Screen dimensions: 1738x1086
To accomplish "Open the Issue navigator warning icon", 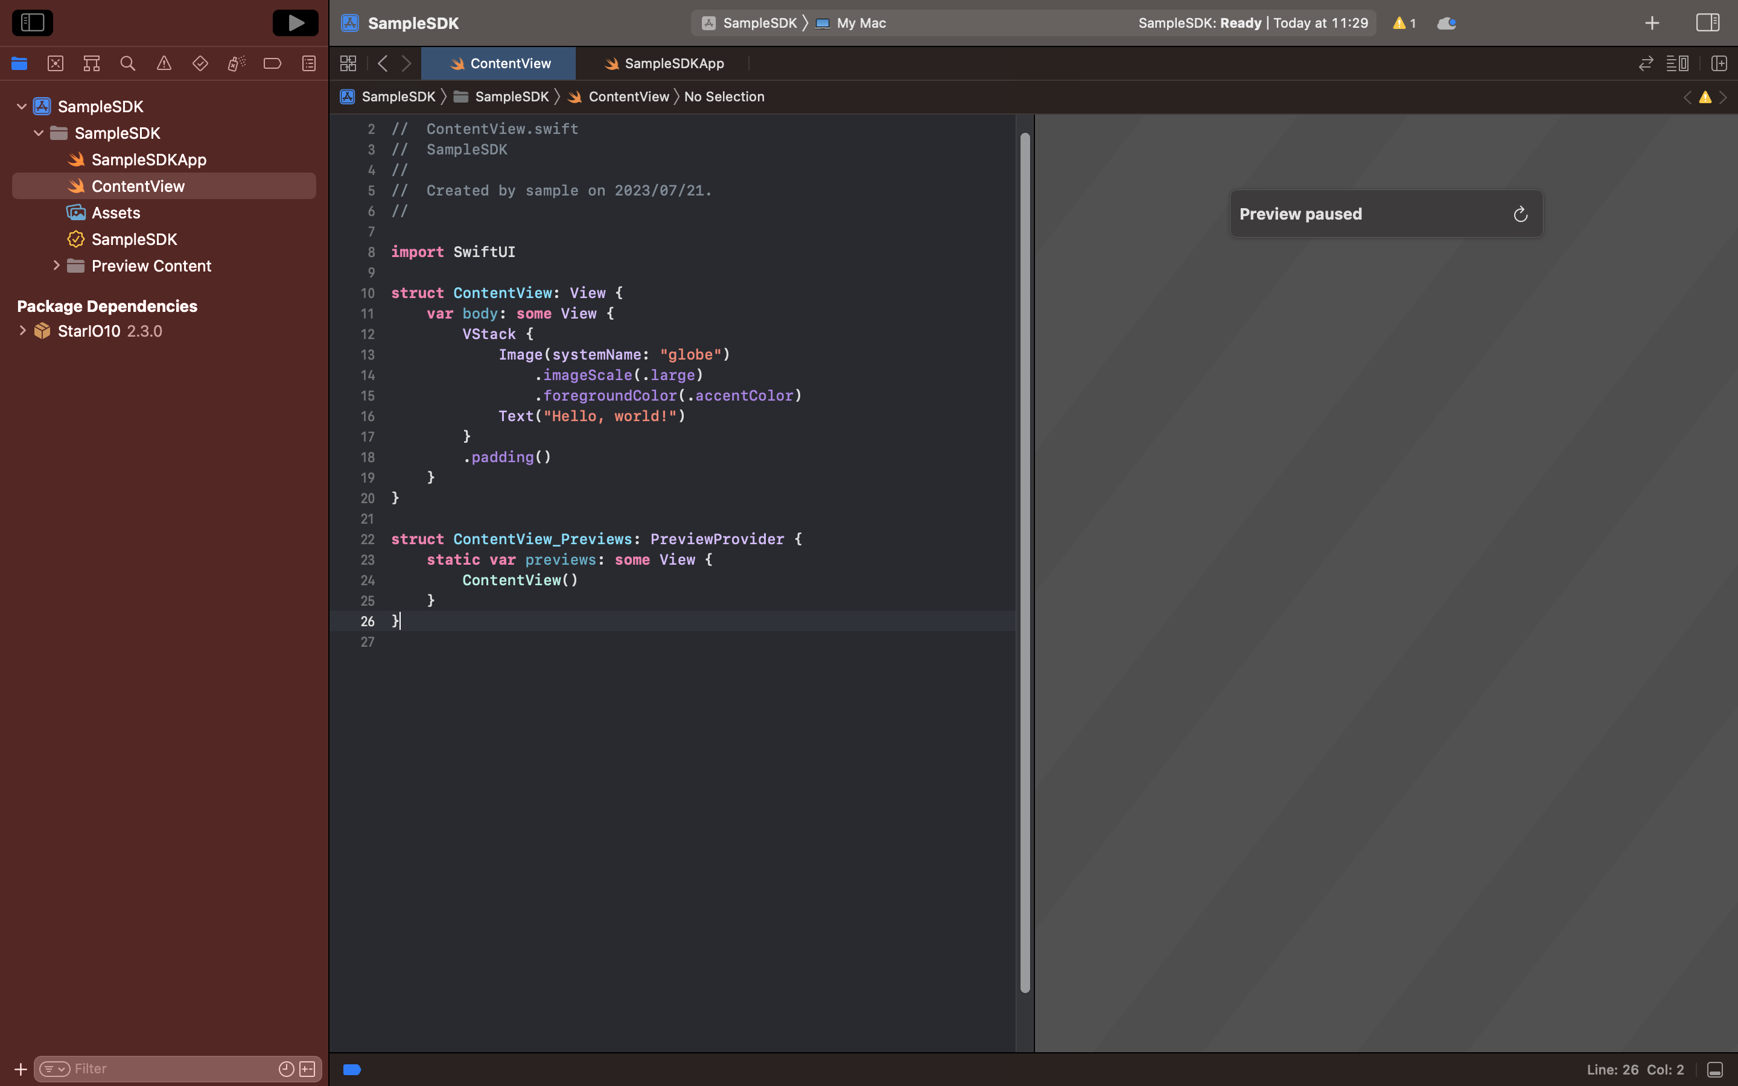I will [x=164, y=64].
